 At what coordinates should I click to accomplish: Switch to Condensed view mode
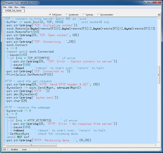(x=67, y=15)
